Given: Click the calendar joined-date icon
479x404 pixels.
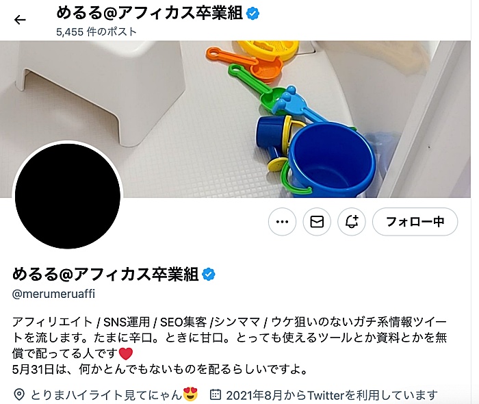Looking at the screenshot, I should coord(216,394).
